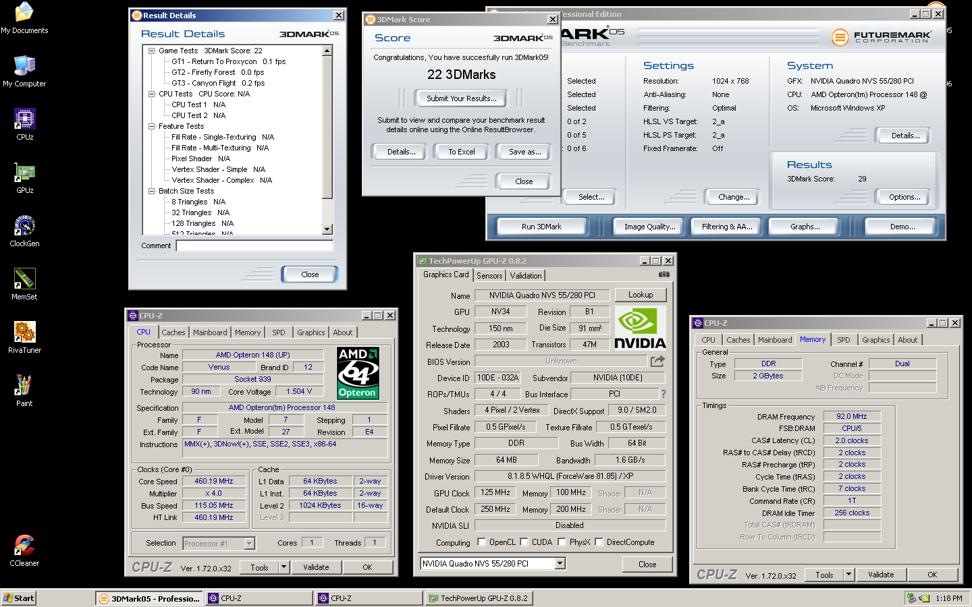The height and width of the screenshot is (607, 972).
Task: Click the GPU-Z screenshot camera icon
Action: [x=664, y=274]
